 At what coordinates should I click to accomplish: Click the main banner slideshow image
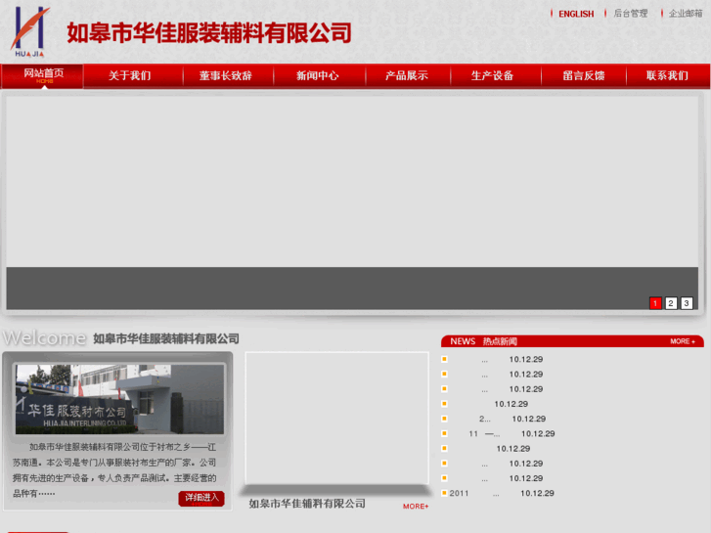click(352, 202)
